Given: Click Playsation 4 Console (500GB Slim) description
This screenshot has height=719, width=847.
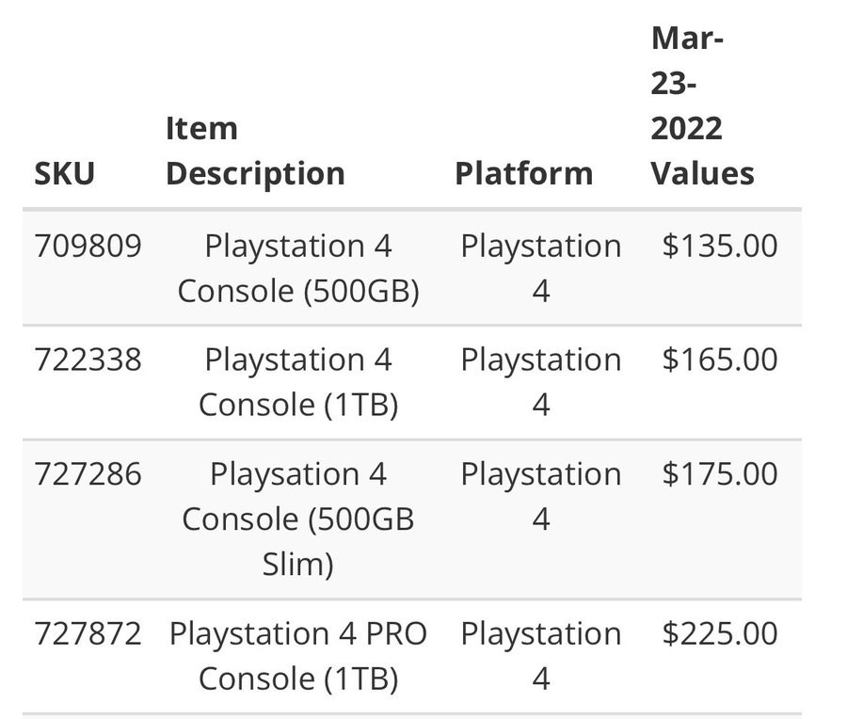Looking at the screenshot, I should coord(298,519).
